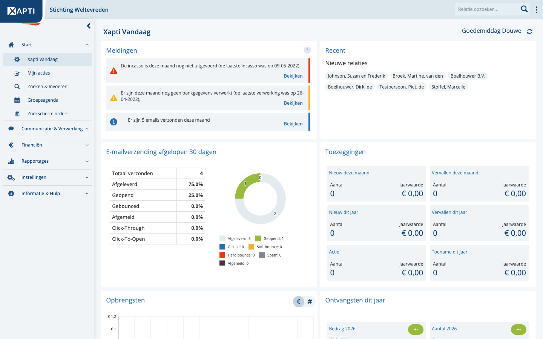Toggle the Afgemeld legend entry
Image resolution: width=543 pixels, height=339 pixels.
(x=234, y=263)
